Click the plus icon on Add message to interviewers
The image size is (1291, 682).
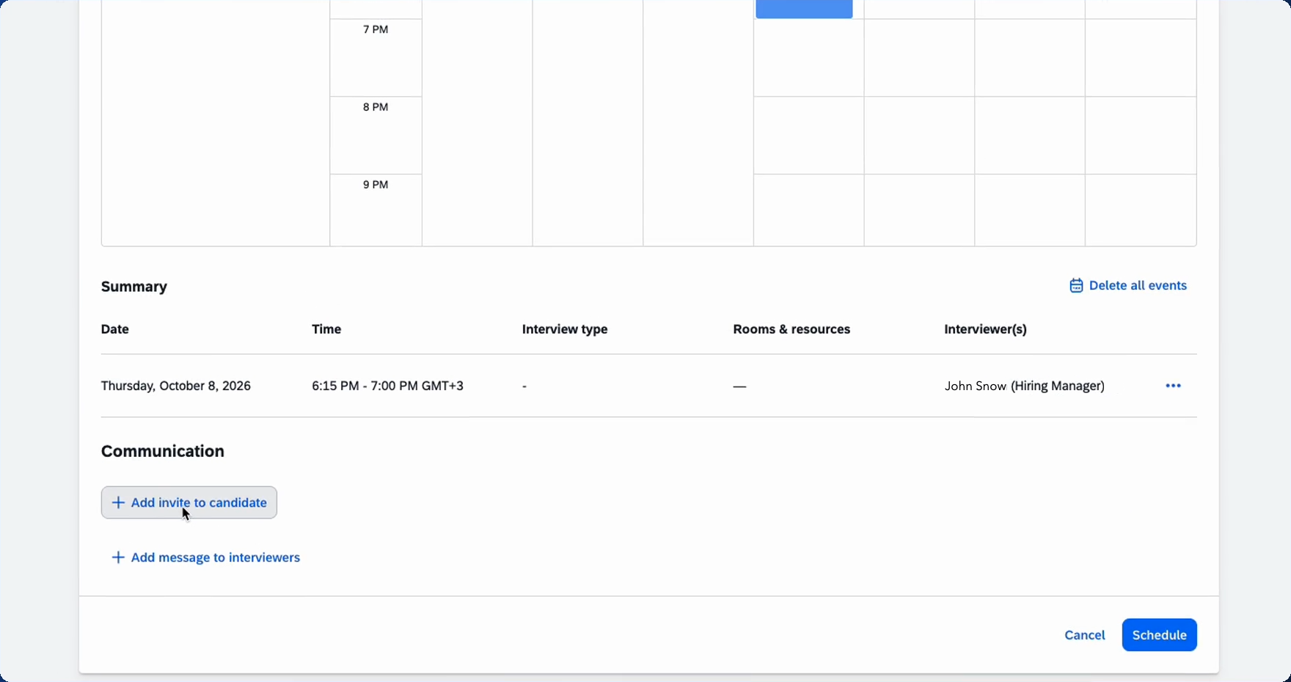pos(118,557)
